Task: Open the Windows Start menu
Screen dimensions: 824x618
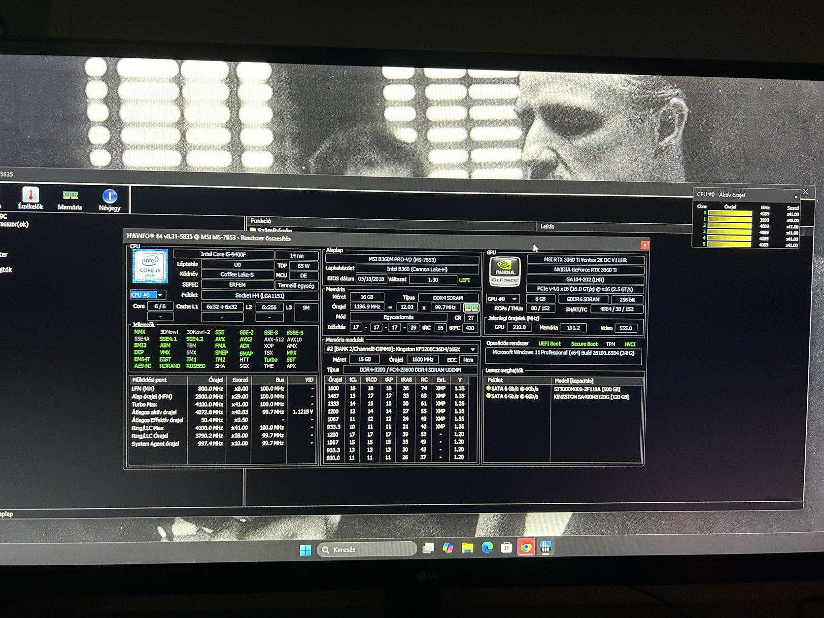Action: (305, 549)
